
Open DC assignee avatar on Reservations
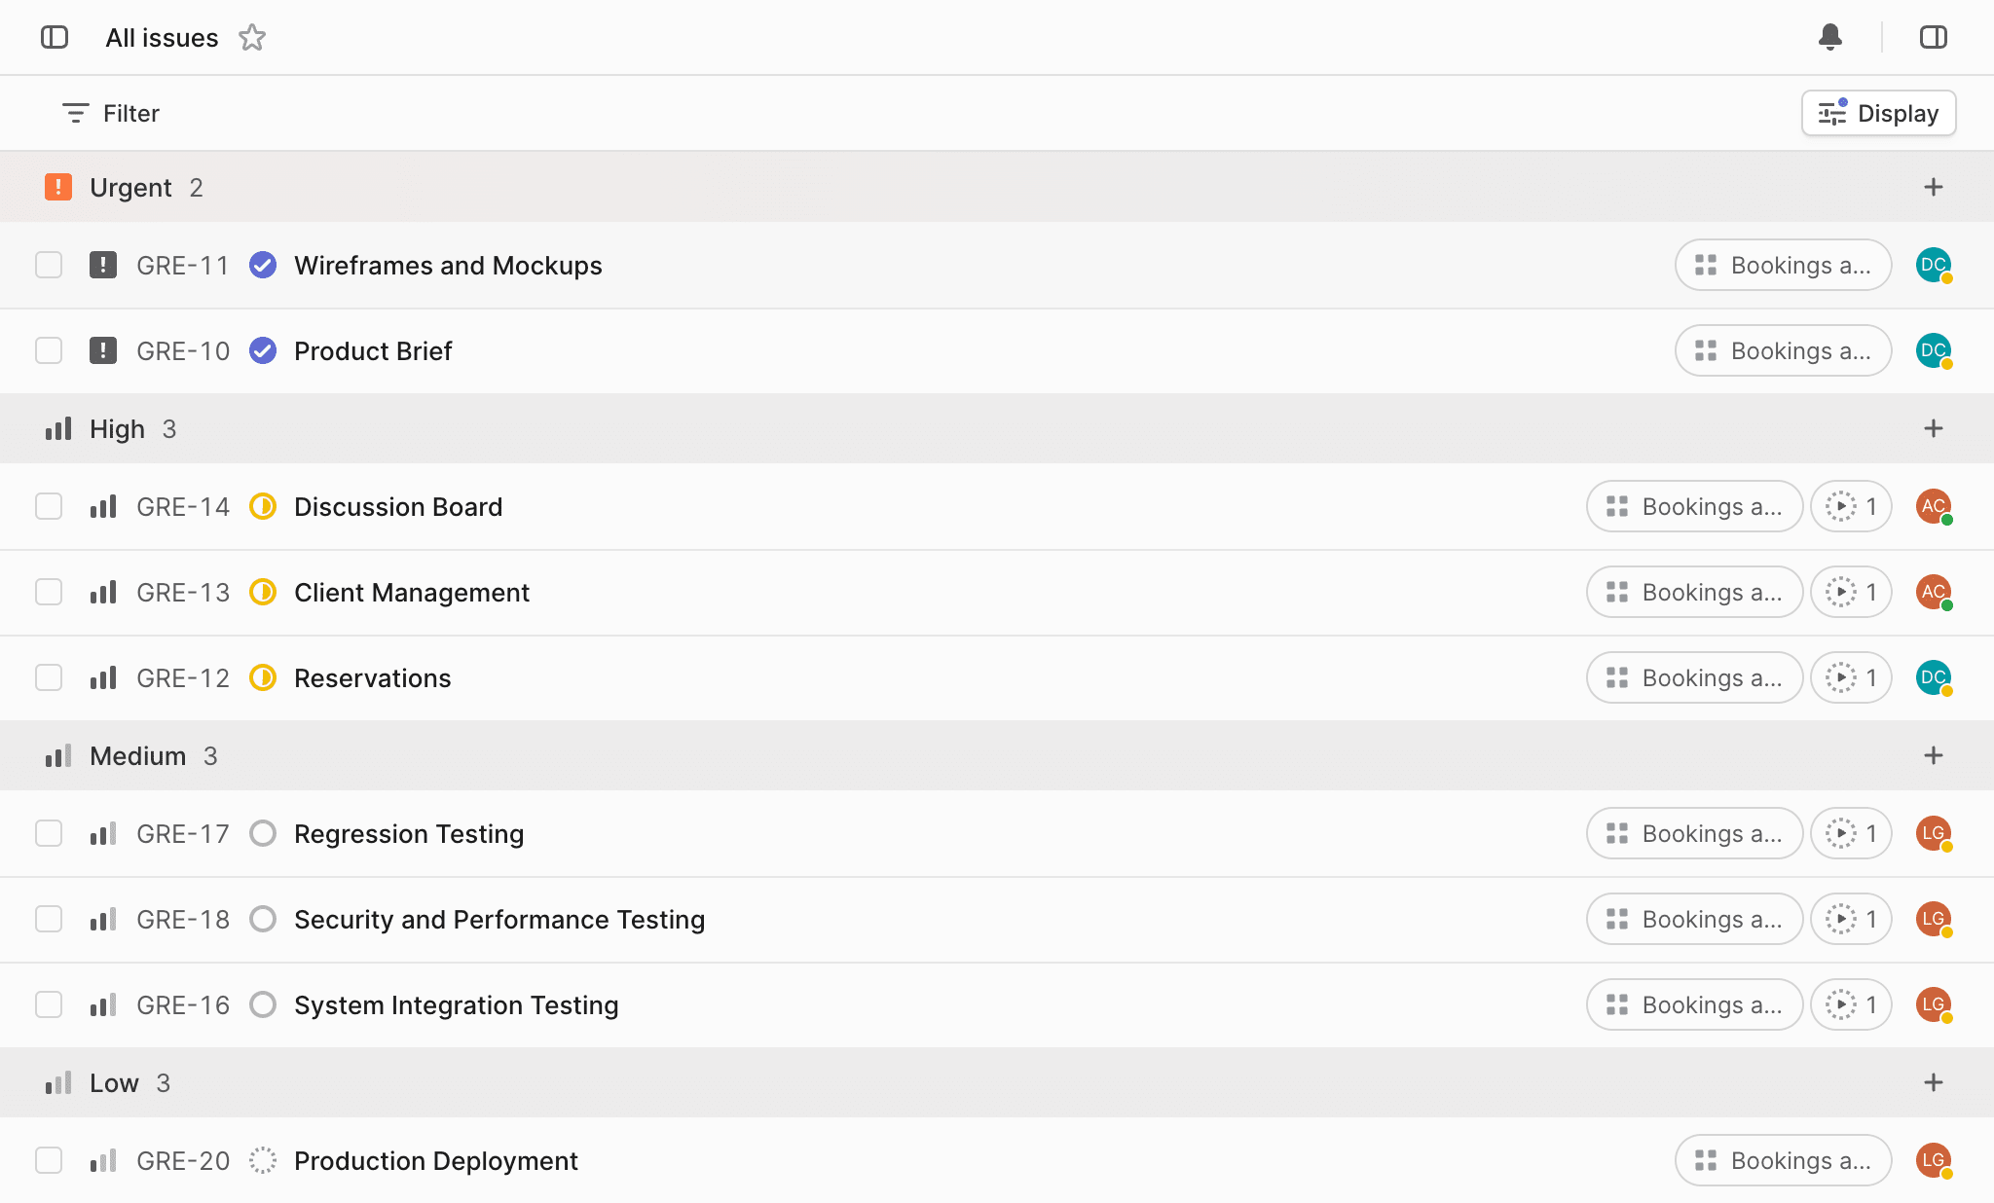1934,677
